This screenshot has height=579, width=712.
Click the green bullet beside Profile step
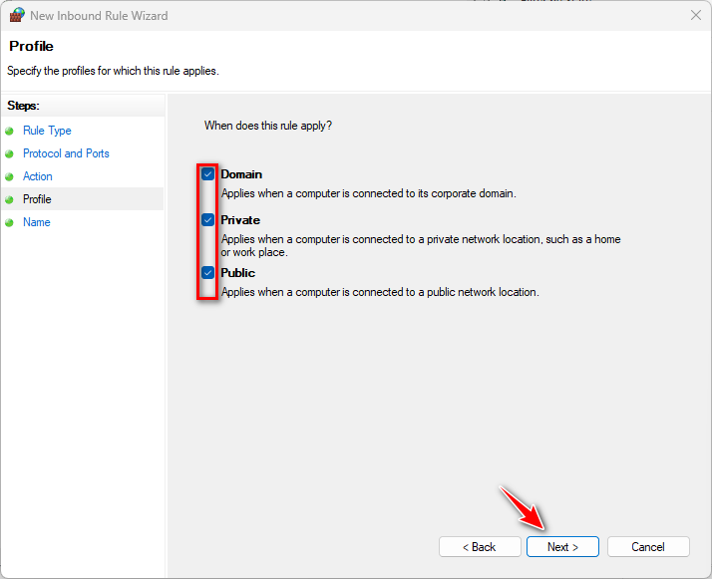10,199
